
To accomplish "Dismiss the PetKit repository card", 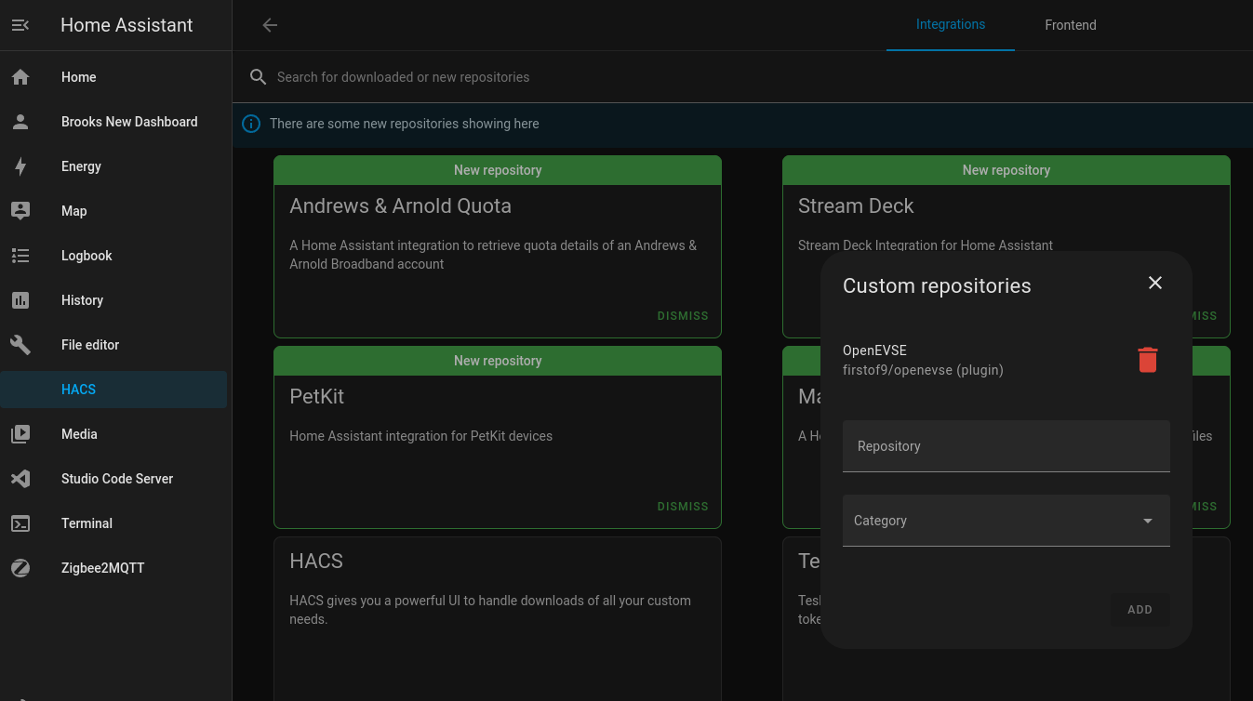I will (683, 507).
